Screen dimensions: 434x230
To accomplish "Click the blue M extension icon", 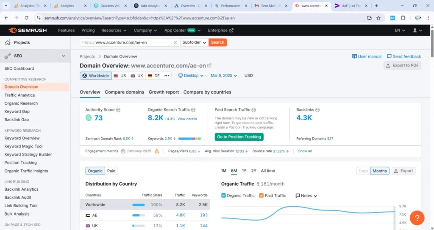I will (392, 18).
